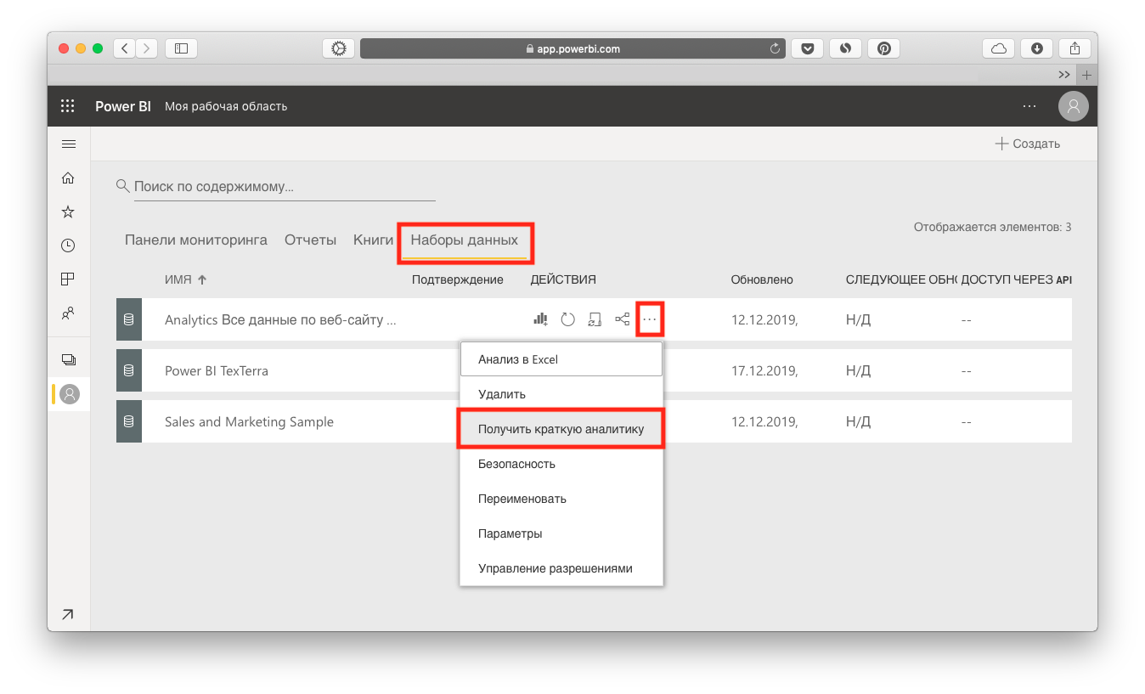
Task: Choose Анализ в Excel from the menu
Action: pyautogui.click(x=561, y=359)
